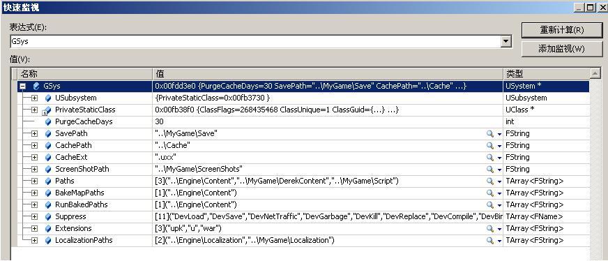608x261 pixels.
Task: Open the expression combo box dropdown
Action: point(506,41)
